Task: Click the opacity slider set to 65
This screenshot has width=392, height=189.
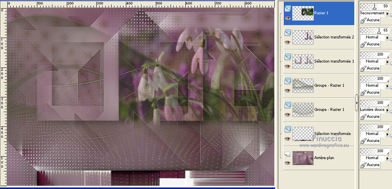Action: 374,30
